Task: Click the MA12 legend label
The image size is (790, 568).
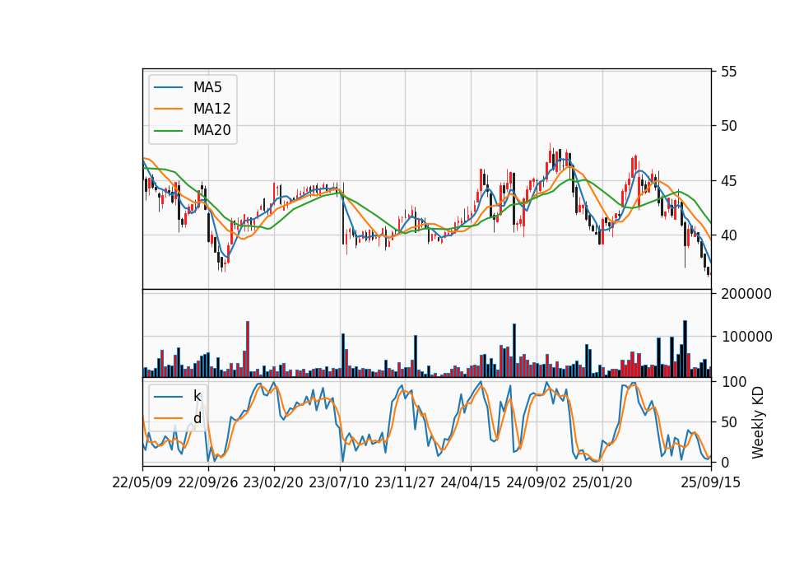Action: pos(211,109)
